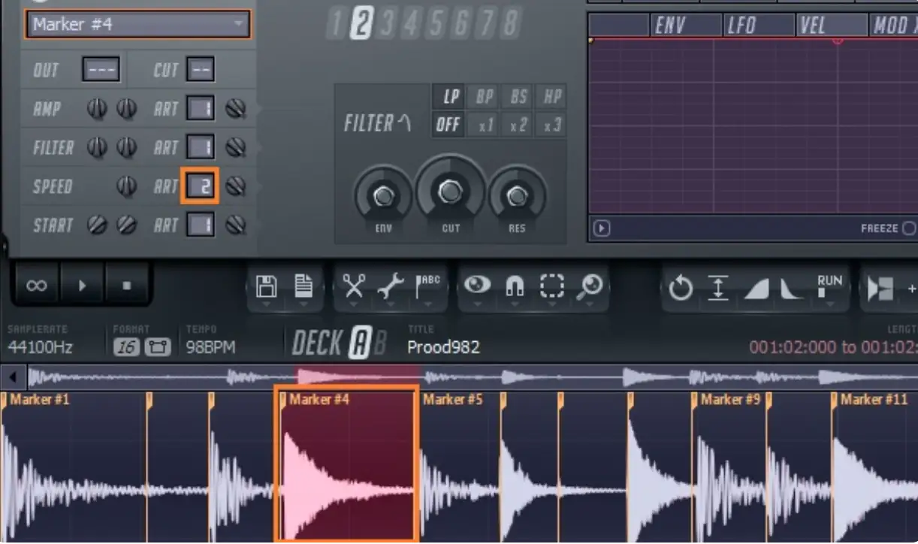Screen dimensions: 918x544
Task: Enable the LP filter mode
Action: [x=448, y=96]
